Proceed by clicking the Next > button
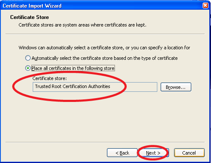 [x=153, y=153]
